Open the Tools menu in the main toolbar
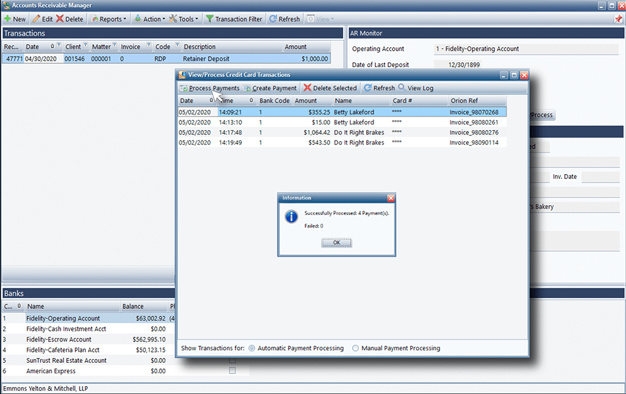Viewport: 626px width, 394px height. coord(184,19)
